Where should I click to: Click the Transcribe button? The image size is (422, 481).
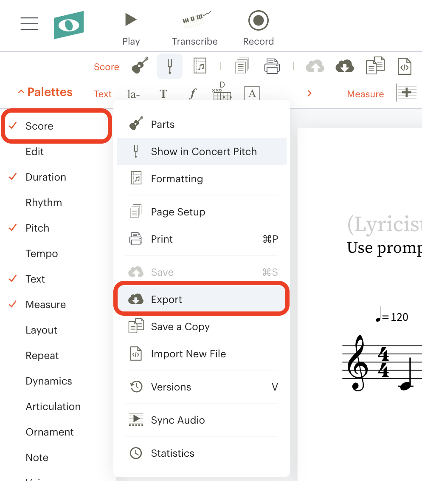(x=195, y=28)
